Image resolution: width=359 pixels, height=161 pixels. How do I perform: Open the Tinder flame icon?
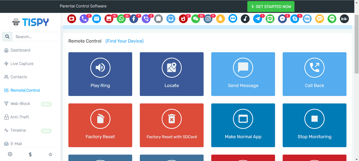183,19
